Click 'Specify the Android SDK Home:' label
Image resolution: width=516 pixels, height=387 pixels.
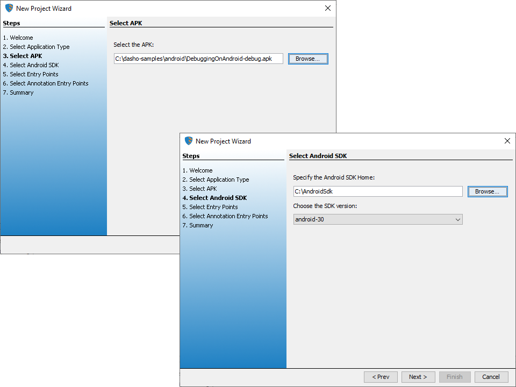(x=334, y=177)
